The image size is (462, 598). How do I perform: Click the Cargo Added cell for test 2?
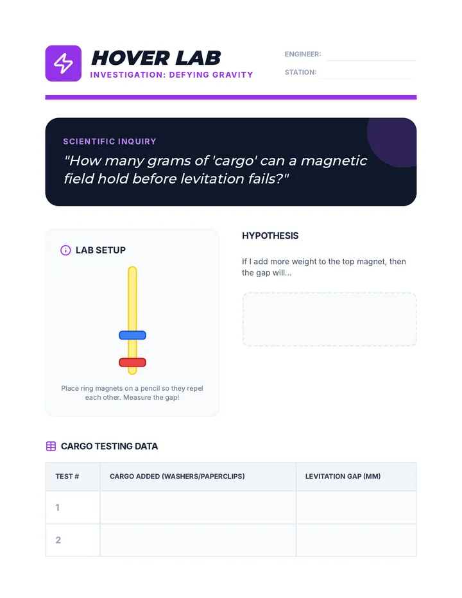pos(198,540)
